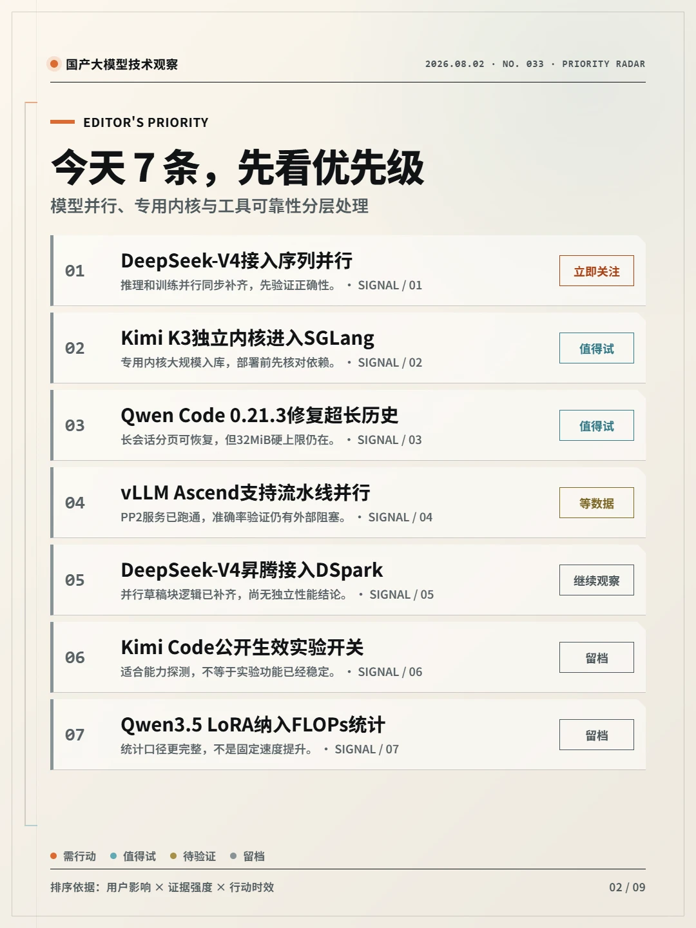Click the teal 值得试 legend dot
Screen dimensions: 696x928
[x=113, y=856]
